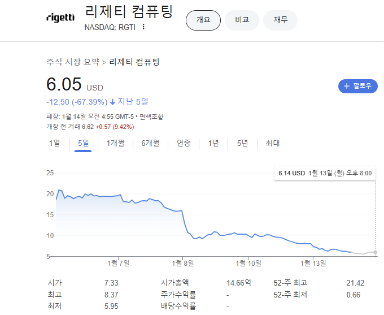Click the 52-주 최저 value 0.66

coord(354,295)
